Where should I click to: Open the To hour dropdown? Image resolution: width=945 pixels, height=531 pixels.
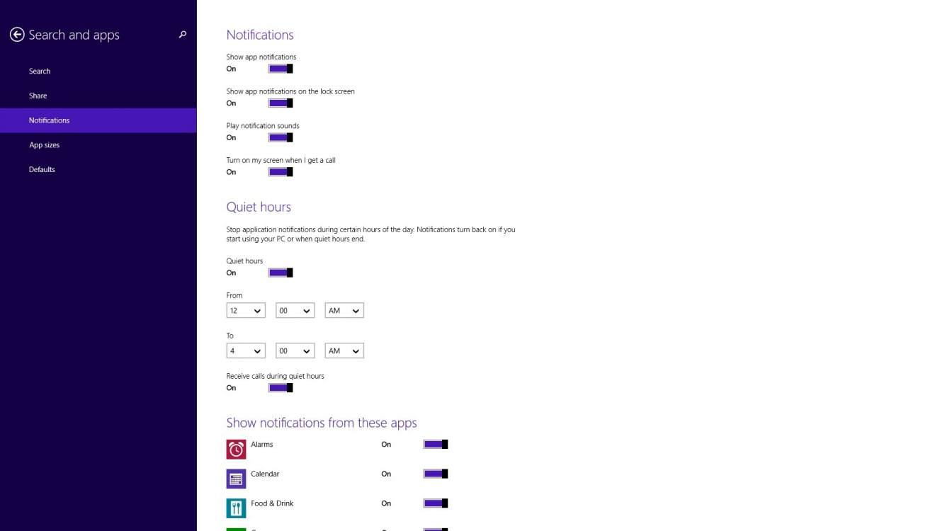click(x=246, y=351)
